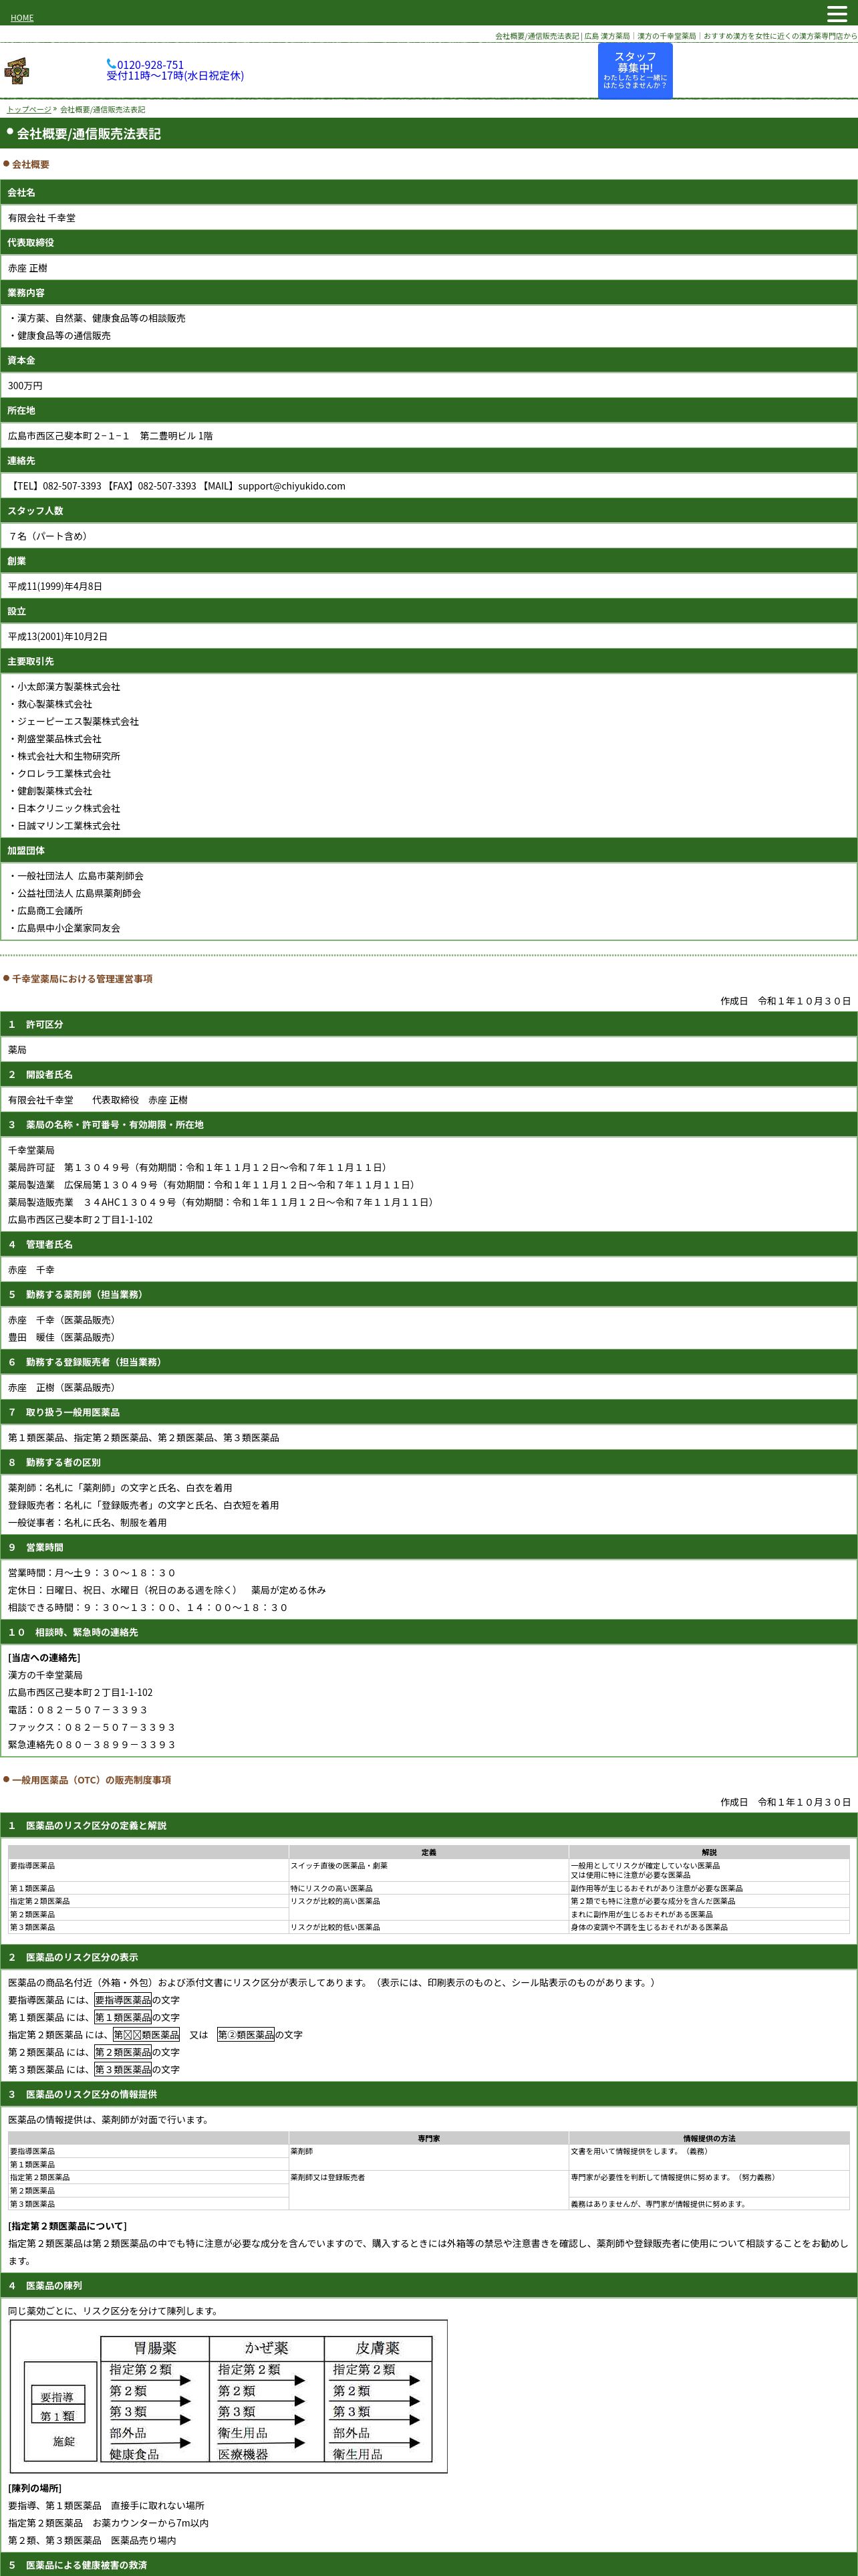Screen dimensions: 858x2576
Task: Click the blue staff recruitment banner
Action: click(x=635, y=71)
